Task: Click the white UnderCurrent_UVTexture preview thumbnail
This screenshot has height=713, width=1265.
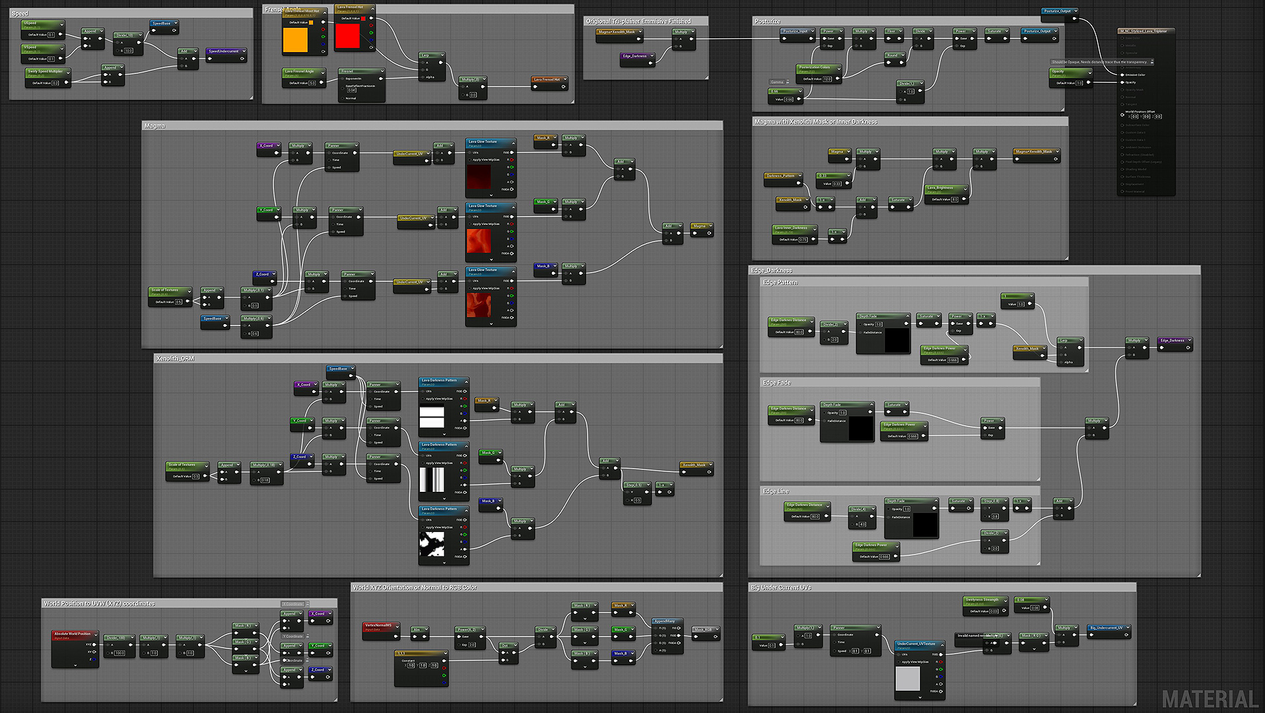Action: pyautogui.click(x=907, y=679)
